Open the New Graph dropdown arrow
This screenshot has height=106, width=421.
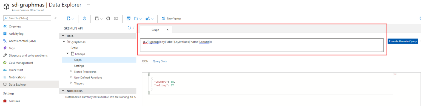pyautogui.click(x=73, y=19)
